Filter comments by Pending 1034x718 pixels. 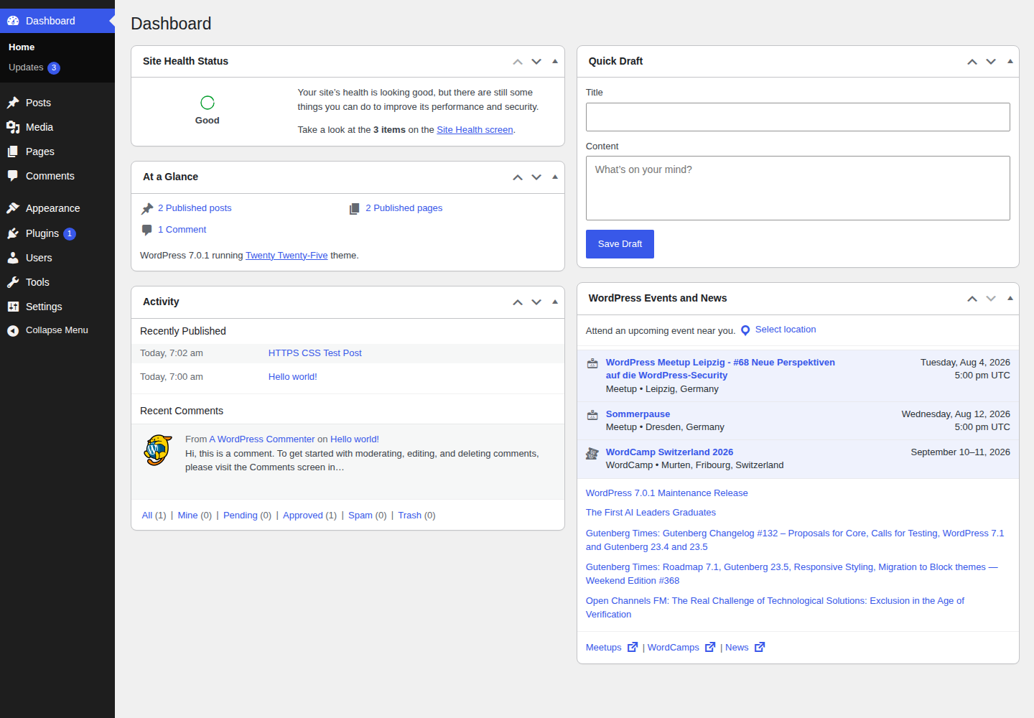tap(240, 516)
